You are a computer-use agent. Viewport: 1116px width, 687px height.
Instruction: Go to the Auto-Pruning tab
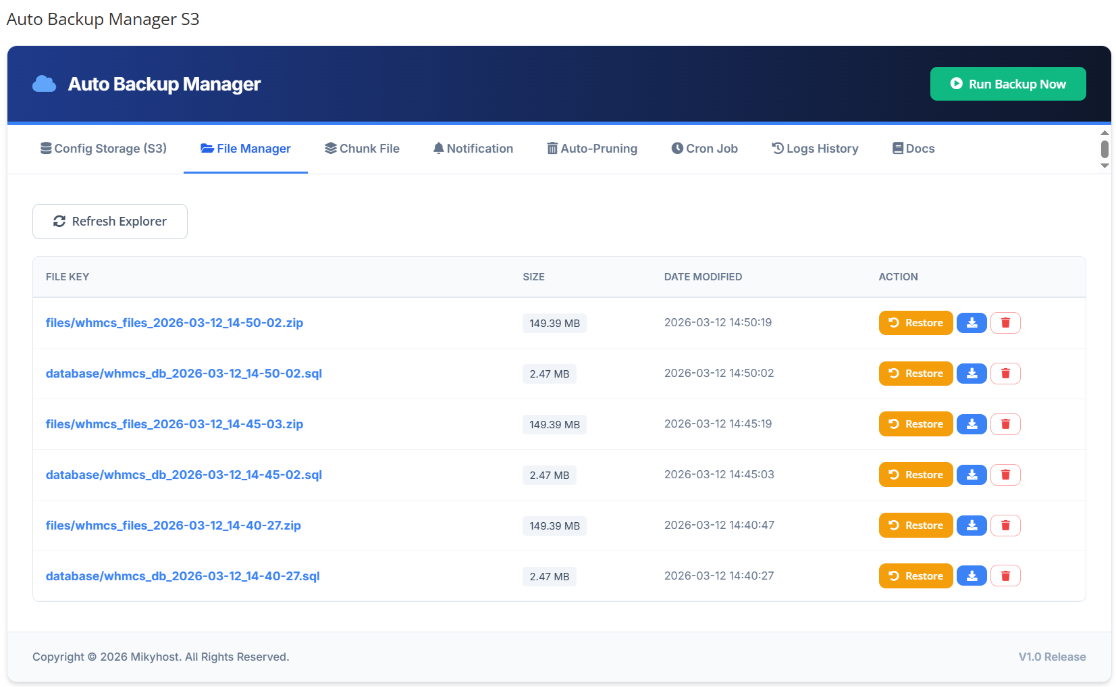[592, 149]
